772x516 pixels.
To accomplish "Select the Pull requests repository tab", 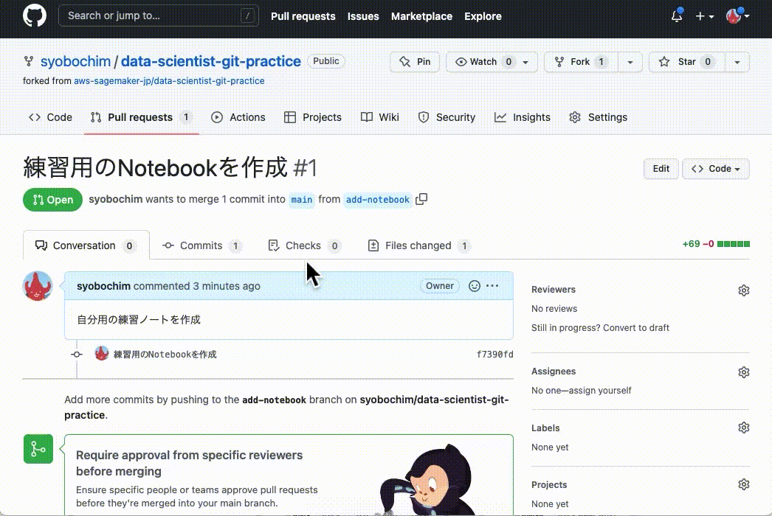I will [141, 117].
